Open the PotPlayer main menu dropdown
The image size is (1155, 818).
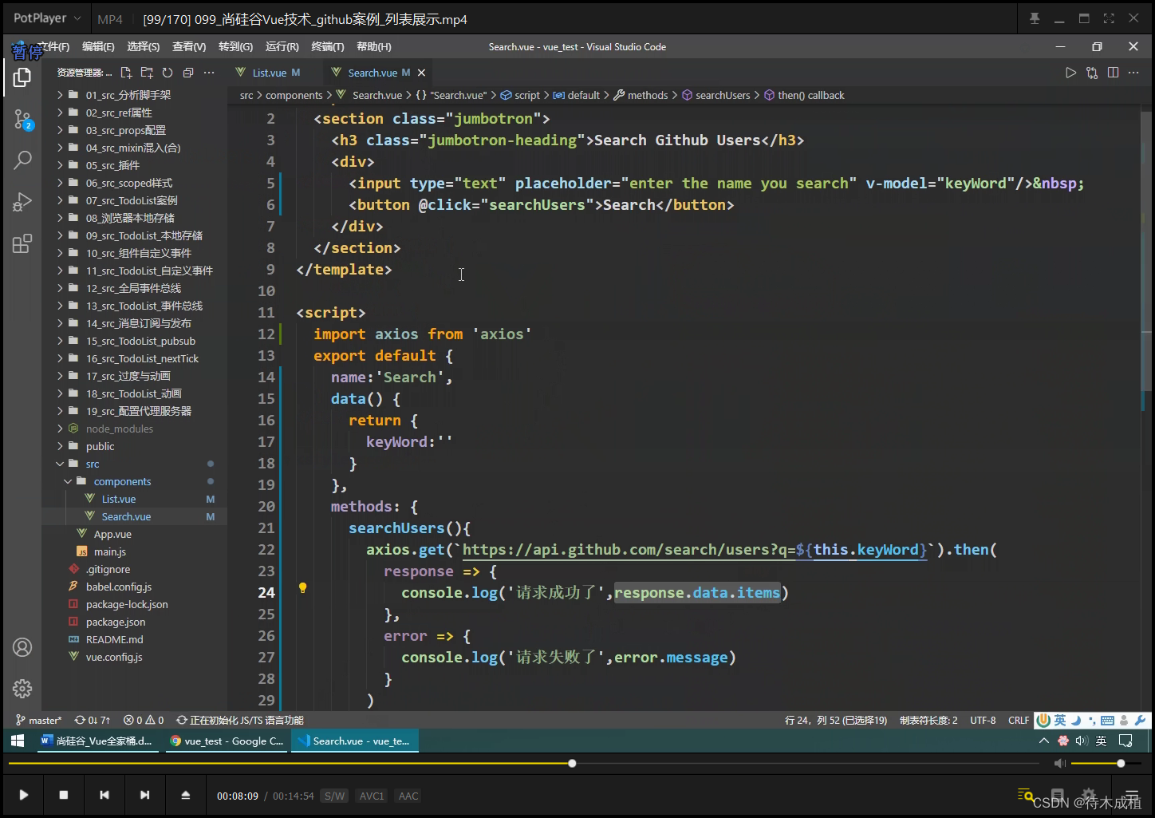click(46, 18)
